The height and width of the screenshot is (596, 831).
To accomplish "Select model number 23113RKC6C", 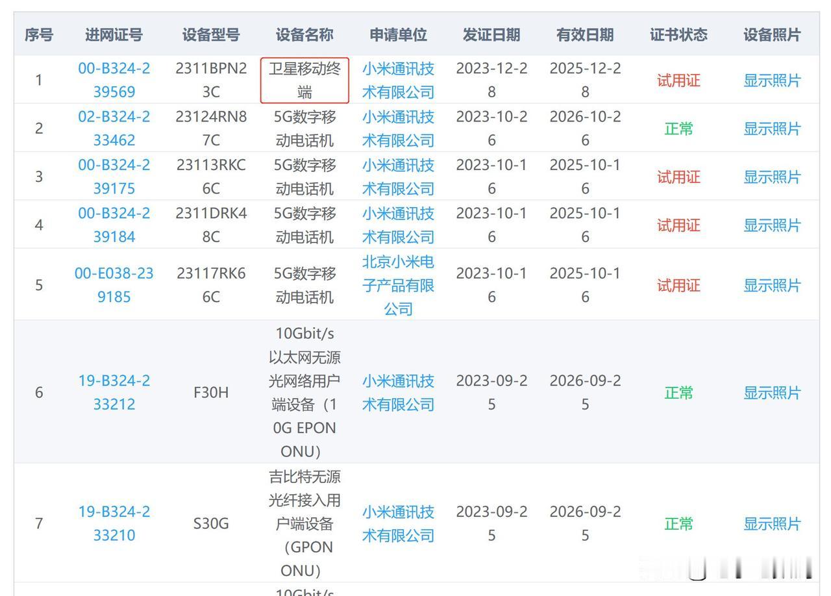I will 211,177.
